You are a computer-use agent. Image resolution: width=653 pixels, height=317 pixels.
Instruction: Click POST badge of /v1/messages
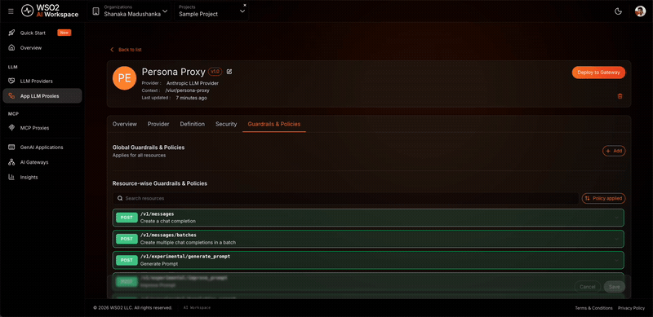127,218
